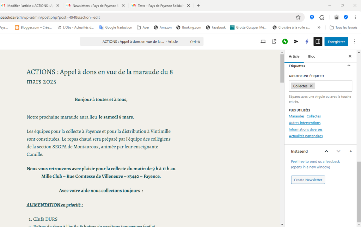Switch to the Bloc tab
The height and width of the screenshot is (227, 361).
pos(312,56)
